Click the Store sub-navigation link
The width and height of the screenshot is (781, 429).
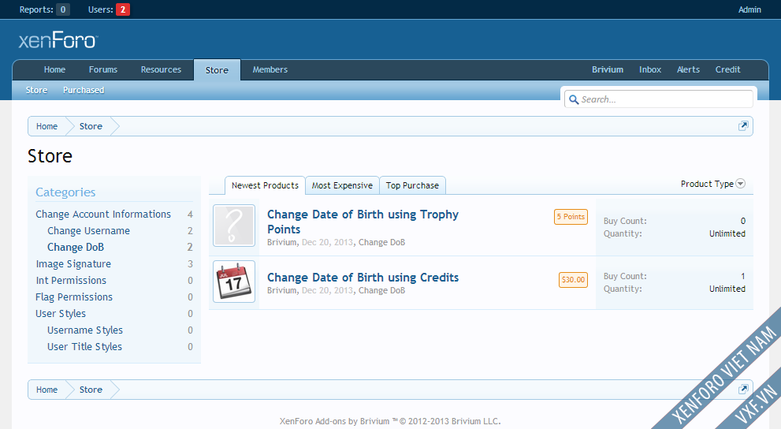tap(36, 90)
